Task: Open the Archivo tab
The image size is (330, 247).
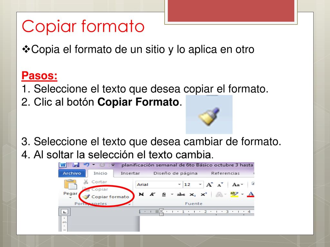Action: [x=72, y=173]
